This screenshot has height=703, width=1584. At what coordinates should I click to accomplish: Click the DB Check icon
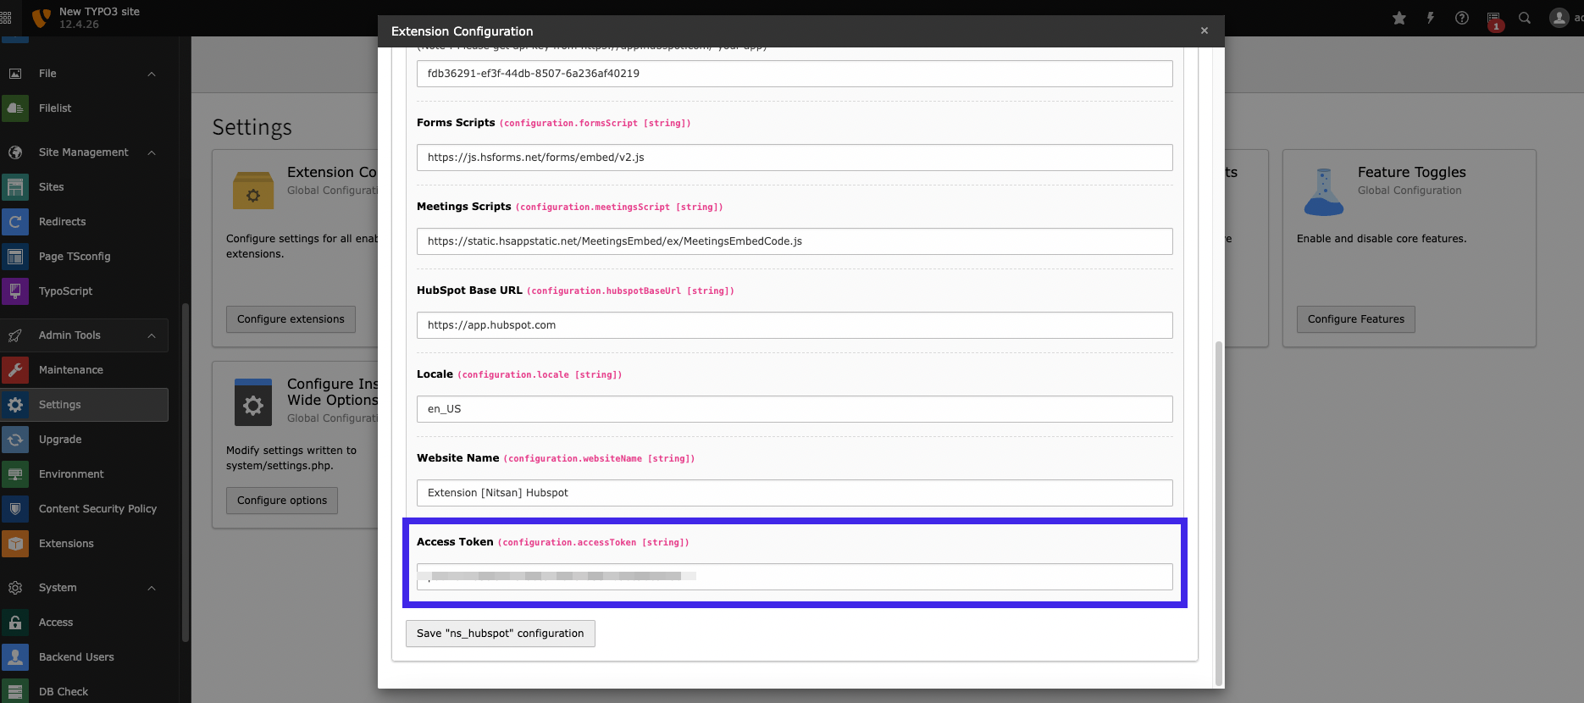tap(15, 692)
